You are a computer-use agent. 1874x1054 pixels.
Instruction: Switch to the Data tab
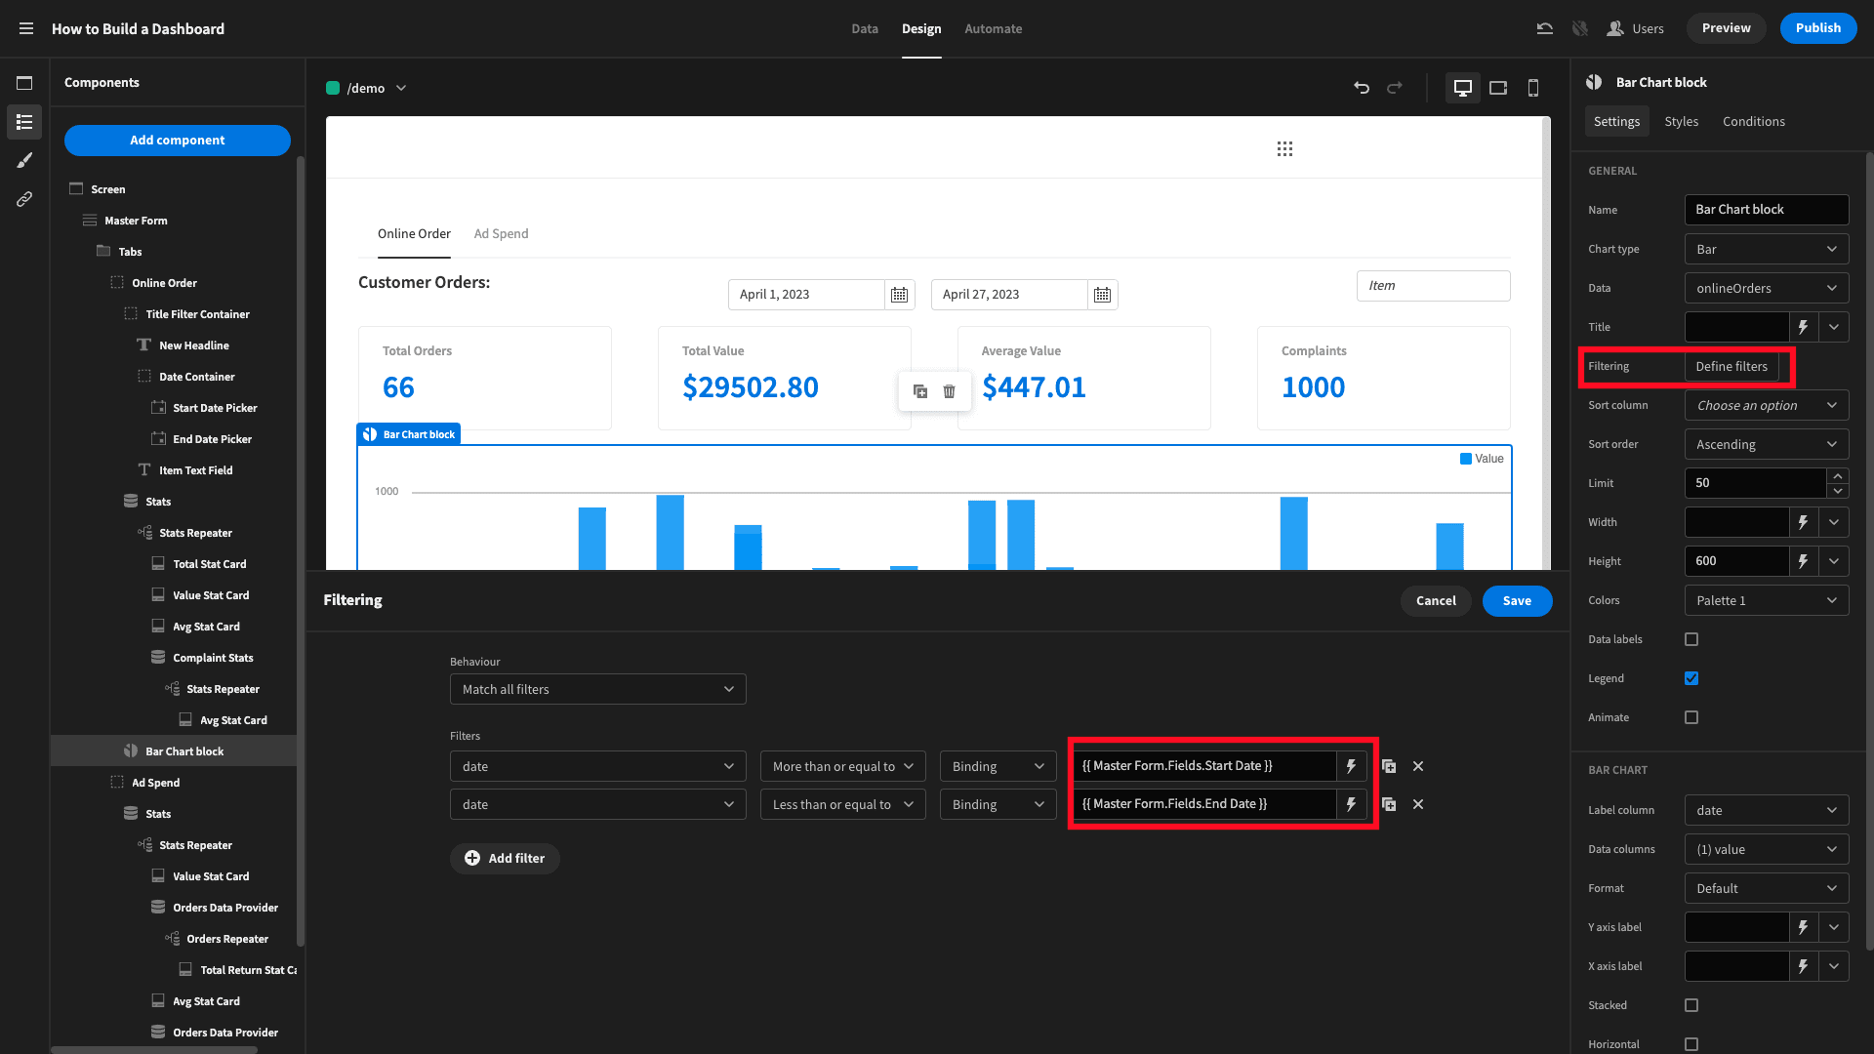click(x=865, y=29)
